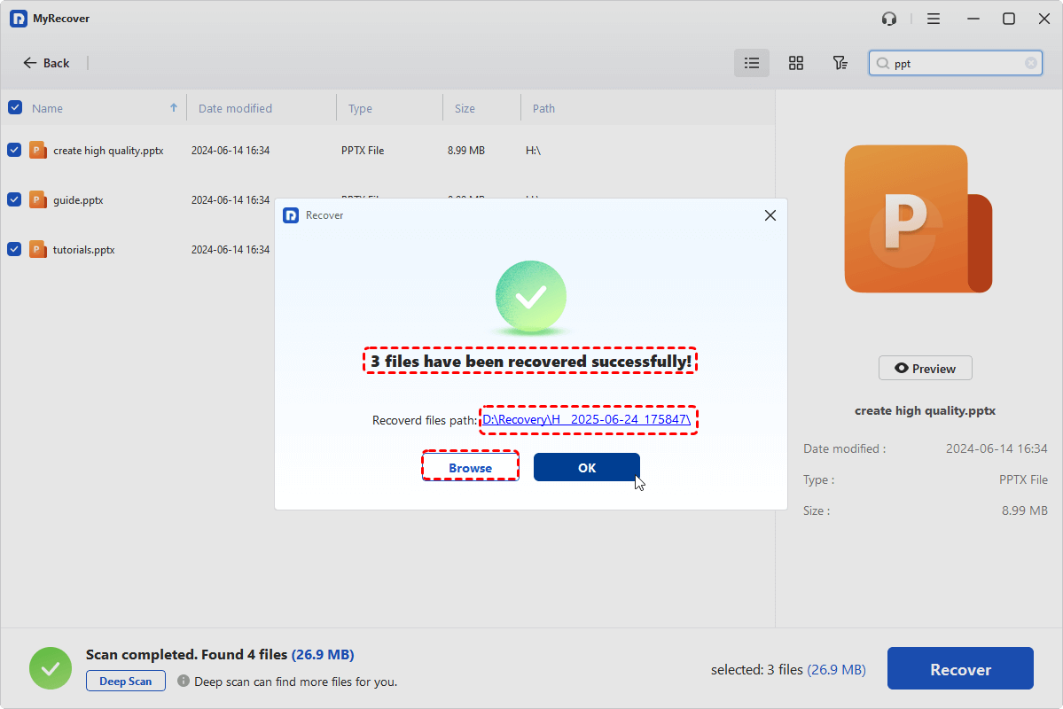
Task: Uncheck the tutorials.pptx checkbox
Action: [14, 249]
